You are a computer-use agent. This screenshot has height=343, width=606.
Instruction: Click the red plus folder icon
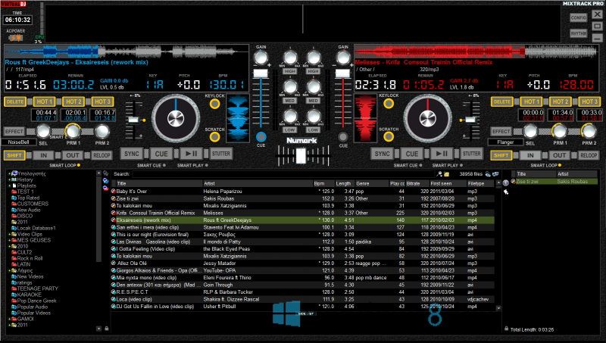coord(105,188)
